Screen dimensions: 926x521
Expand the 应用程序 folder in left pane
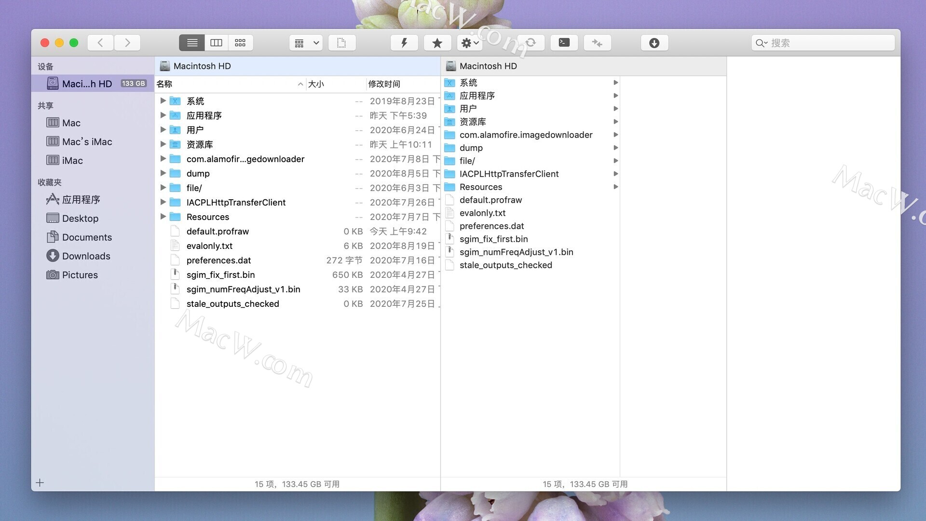(163, 115)
